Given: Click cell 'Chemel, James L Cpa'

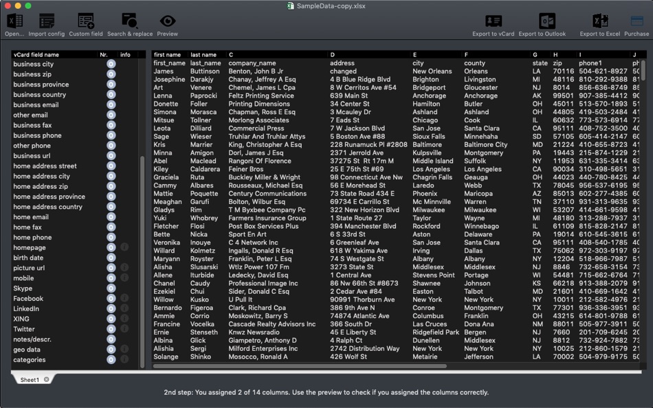Looking at the screenshot, I should pyautogui.click(x=261, y=87).
